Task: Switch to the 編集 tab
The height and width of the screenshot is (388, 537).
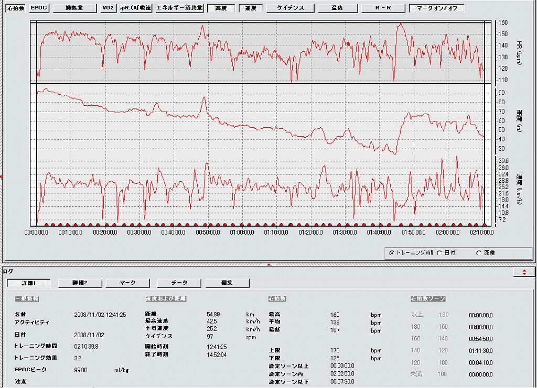Action: (x=227, y=283)
